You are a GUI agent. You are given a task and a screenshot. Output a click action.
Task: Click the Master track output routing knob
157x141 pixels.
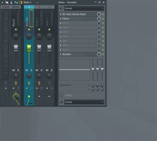point(16,97)
